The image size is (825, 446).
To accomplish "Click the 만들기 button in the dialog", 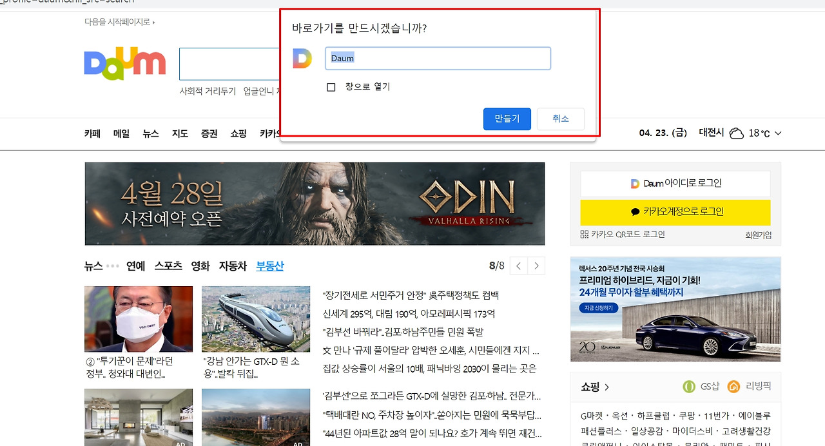I will pos(507,119).
